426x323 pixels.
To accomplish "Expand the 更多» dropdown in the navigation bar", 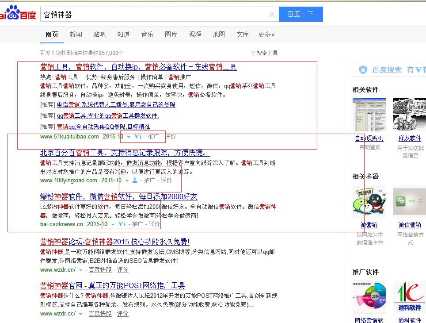I will pyautogui.click(x=266, y=34).
